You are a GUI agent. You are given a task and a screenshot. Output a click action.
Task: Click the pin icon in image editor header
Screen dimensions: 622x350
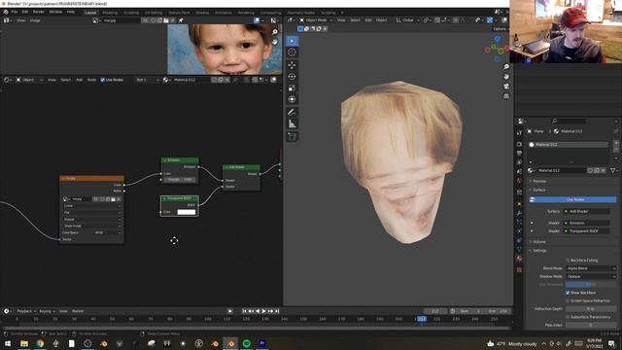pos(181,20)
